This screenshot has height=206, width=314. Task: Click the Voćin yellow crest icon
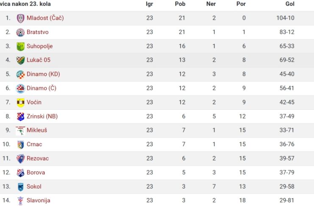[20, 103]
